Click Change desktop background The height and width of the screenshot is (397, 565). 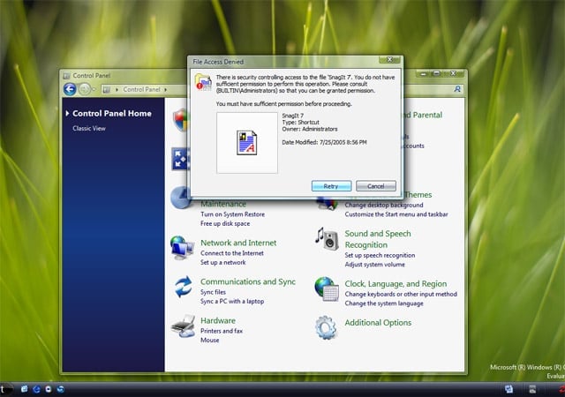384,205
